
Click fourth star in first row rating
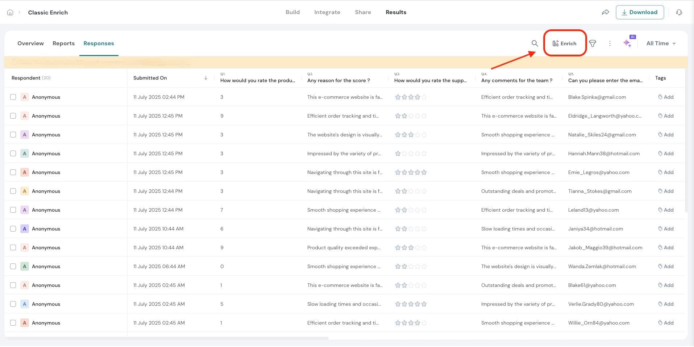click(x=417, y=97)
